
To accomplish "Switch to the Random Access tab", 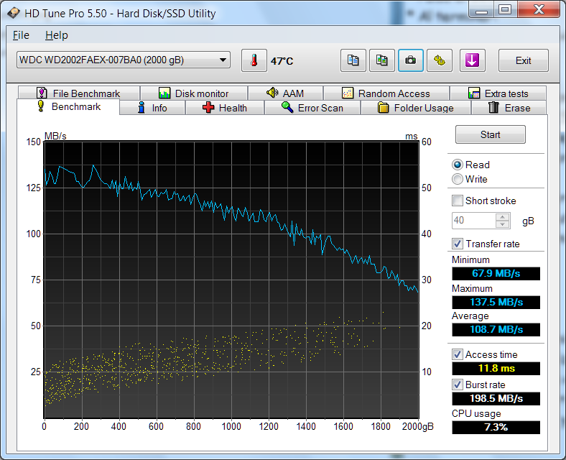I will pyautogui.click(x=386, y=93).
